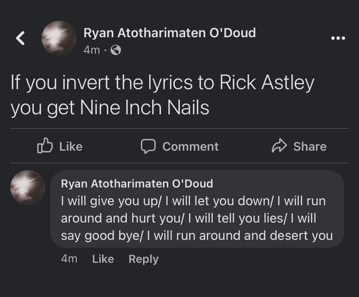Share the post
359x297 pixels.
[x=299, y=146]
